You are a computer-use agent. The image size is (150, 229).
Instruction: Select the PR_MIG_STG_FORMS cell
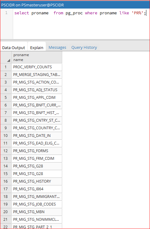tap(37, 151)
